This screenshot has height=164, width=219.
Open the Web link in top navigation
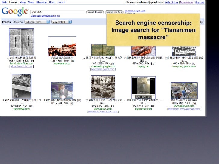(4, 2)
